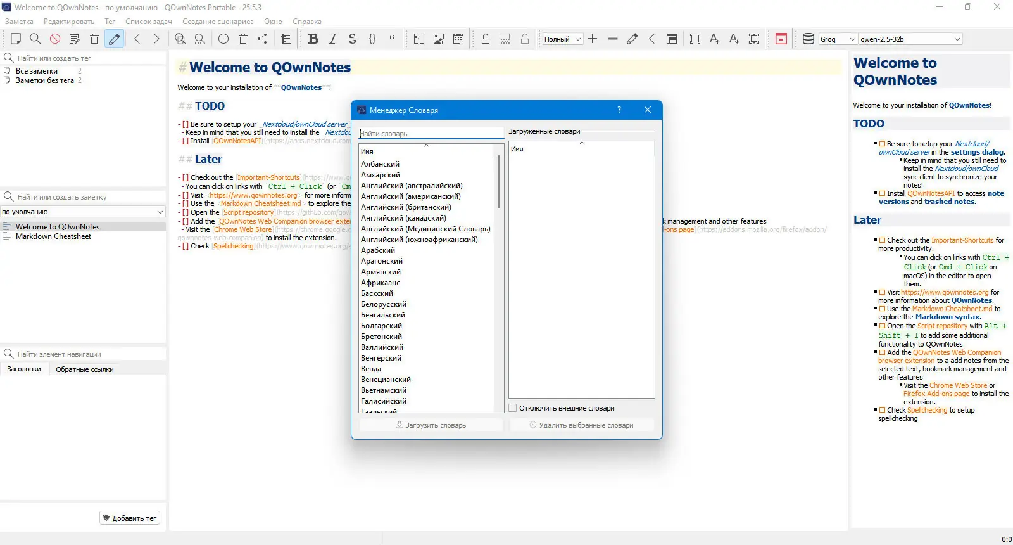Open the 'Редактировать' menu
1013x545 pixels.
pos(69,22)
